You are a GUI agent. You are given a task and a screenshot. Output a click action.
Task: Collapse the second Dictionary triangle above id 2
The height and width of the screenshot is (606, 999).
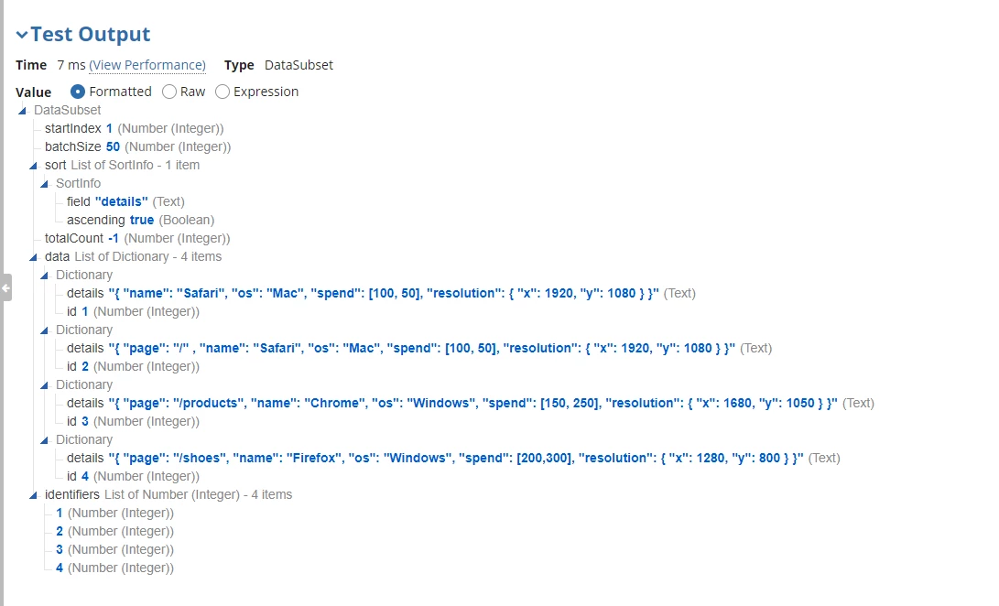(44, 330)
